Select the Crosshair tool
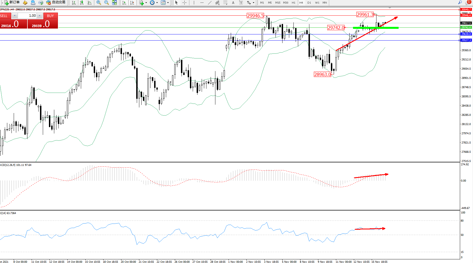473x263 pixels. click(x=185, y=3)
